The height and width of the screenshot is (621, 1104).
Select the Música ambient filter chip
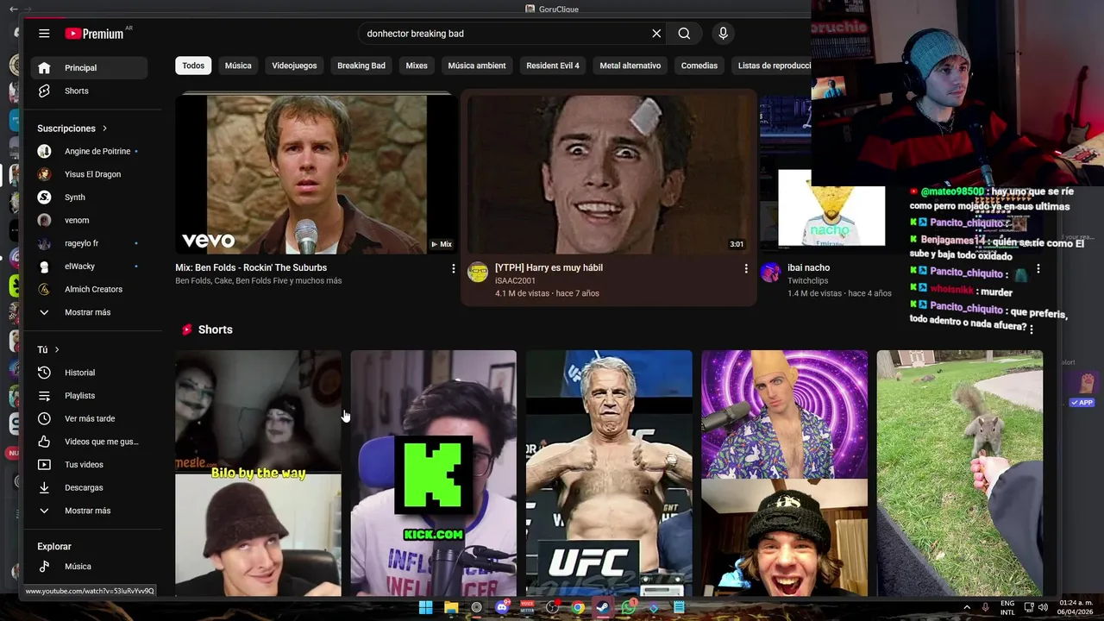point(477,66)
